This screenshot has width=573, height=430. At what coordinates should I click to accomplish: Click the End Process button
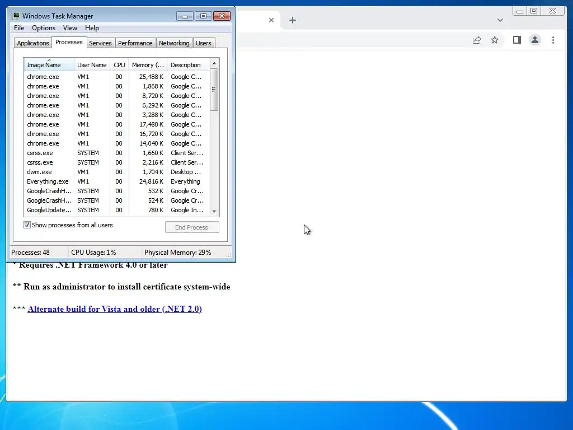point(192,227)
